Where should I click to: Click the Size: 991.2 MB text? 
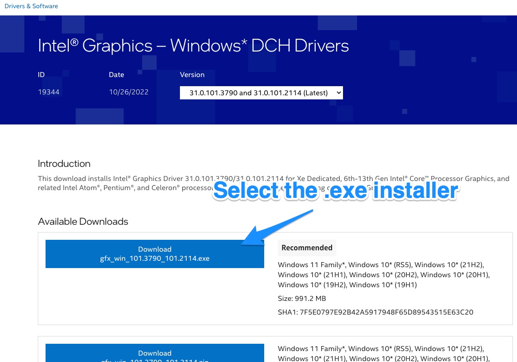(x=302, y=299)
